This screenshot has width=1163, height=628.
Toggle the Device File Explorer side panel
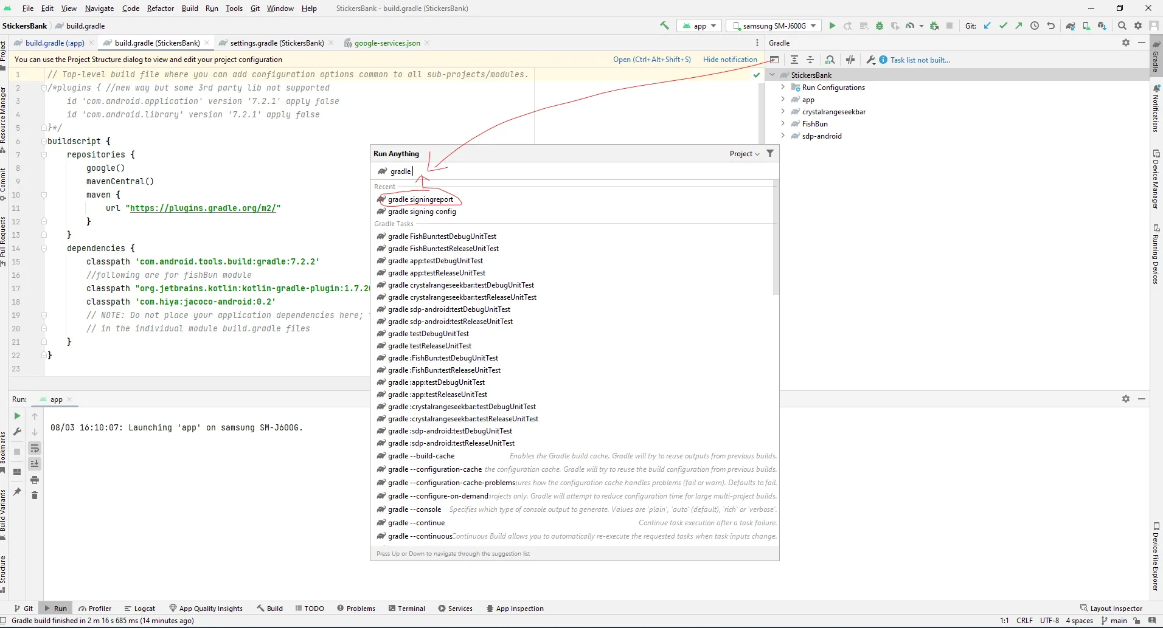[1156, 557]
